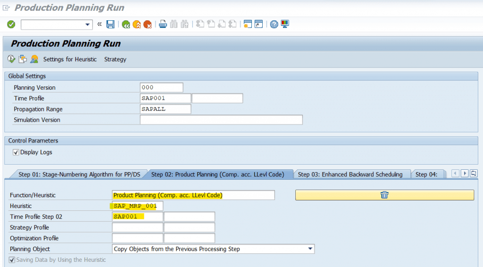Click the Customize Local Layout monitor icon
Viewport: 483px width, 267px height.
285,24
